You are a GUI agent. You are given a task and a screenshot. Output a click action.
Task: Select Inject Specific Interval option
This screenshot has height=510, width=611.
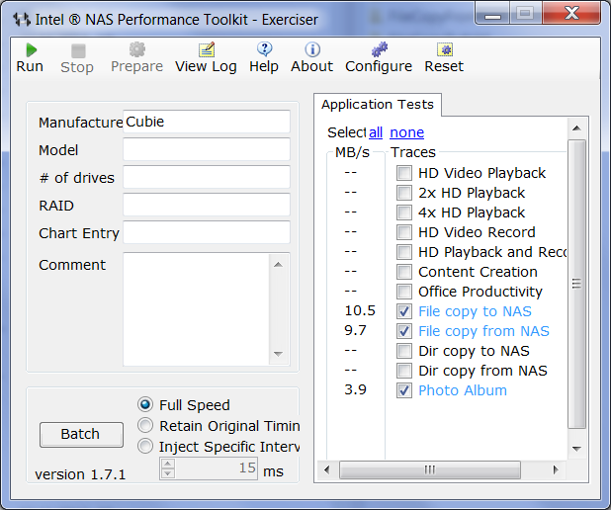click(145, 446)
